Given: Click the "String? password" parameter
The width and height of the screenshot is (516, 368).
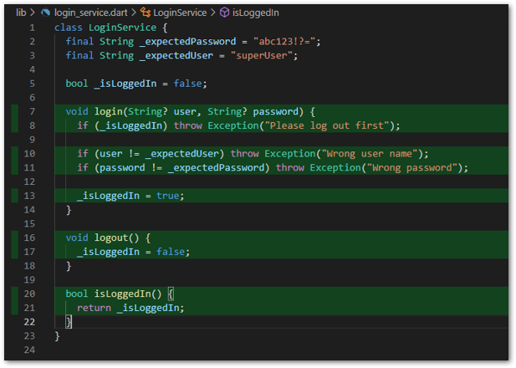Looking at the screenshot, I should point(253,111).
